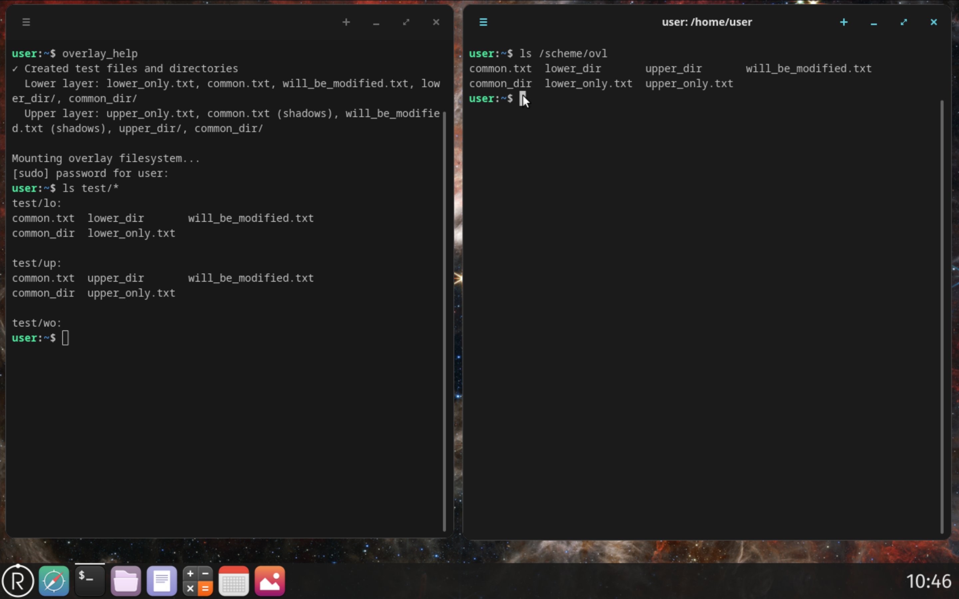Minimize the left terminal window
Screen dimensions: 959x599
pyautogui.click(x=376, y=22)
